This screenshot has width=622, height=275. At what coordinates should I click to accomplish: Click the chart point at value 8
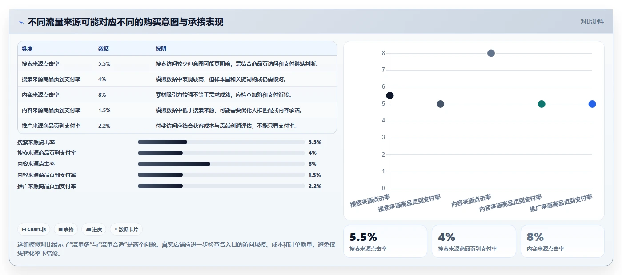click(491, 53)
